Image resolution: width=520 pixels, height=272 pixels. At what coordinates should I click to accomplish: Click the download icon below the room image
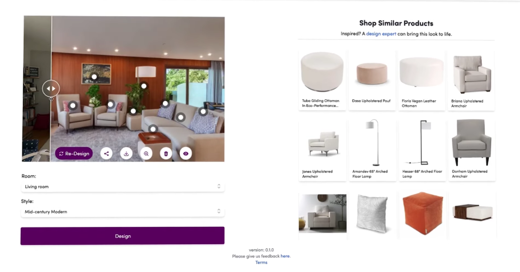point(126,154)
